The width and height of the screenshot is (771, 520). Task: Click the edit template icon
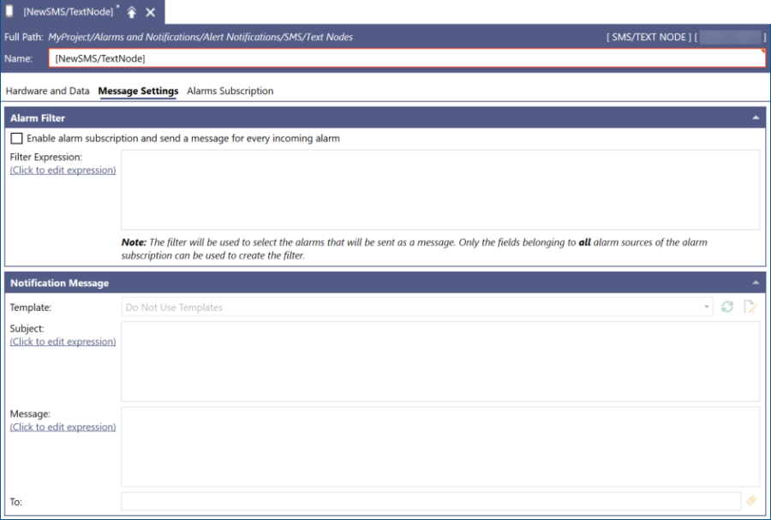coord(750,307)
